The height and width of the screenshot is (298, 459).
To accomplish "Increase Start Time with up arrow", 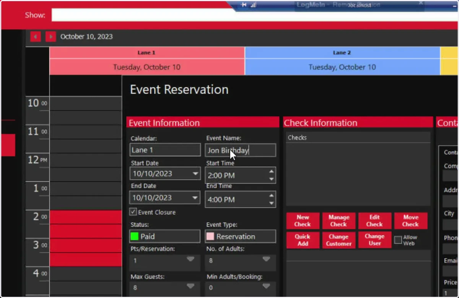I will point(272,172).
